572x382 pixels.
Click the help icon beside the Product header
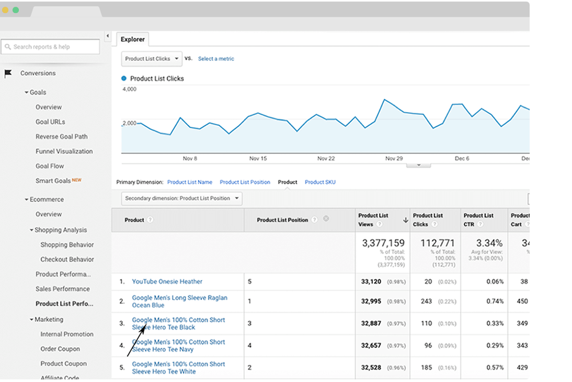[x=150, y=220]
